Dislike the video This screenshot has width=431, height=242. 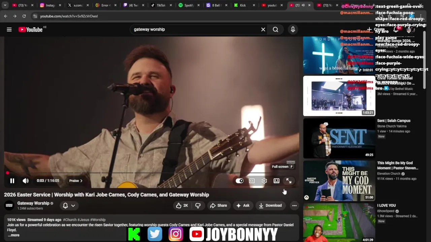(x=198, y=205)
